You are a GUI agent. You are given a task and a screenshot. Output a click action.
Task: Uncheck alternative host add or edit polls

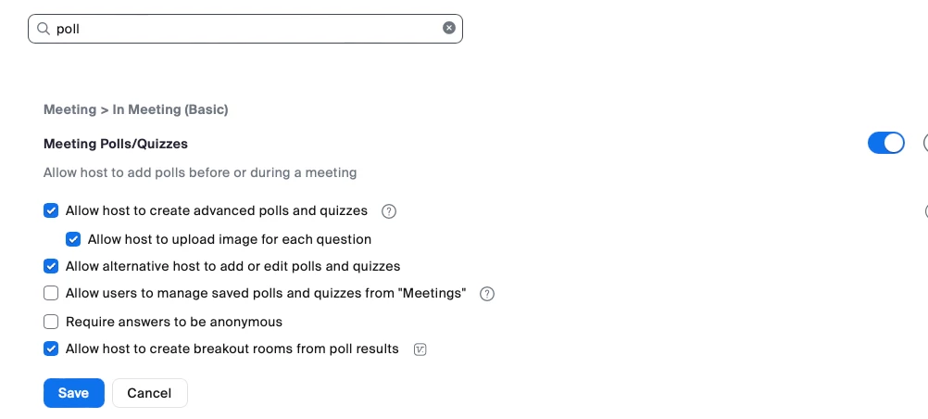pyautogui.click(x=51, y=267)
